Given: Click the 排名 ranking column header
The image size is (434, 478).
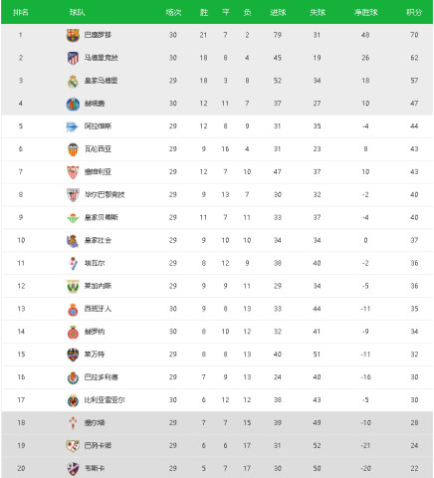Looking at the screenshot, I should (21, 13).
